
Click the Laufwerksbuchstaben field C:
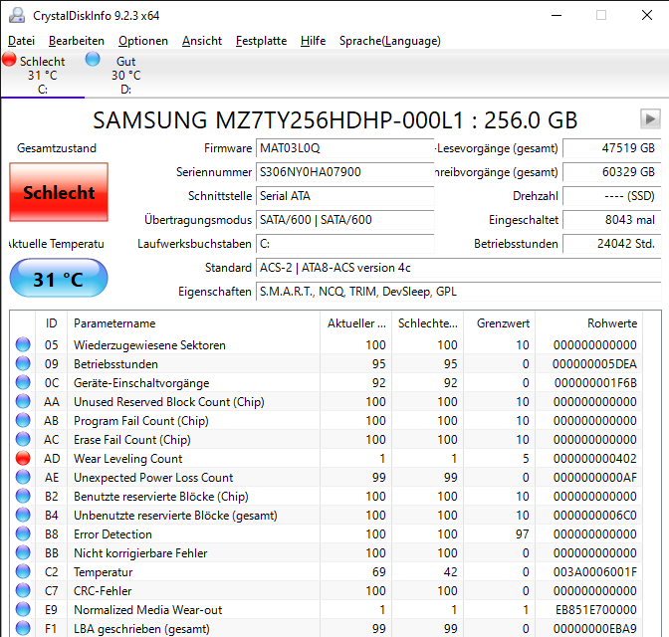coord(345,244)
